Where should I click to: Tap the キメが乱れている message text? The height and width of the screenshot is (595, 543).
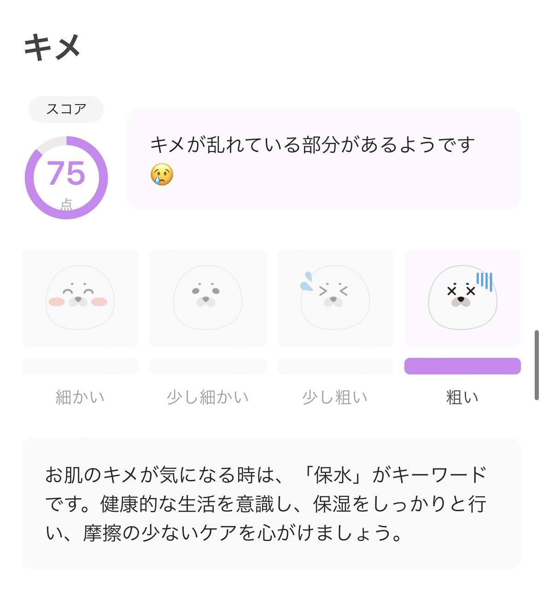[x=312, y=145]
